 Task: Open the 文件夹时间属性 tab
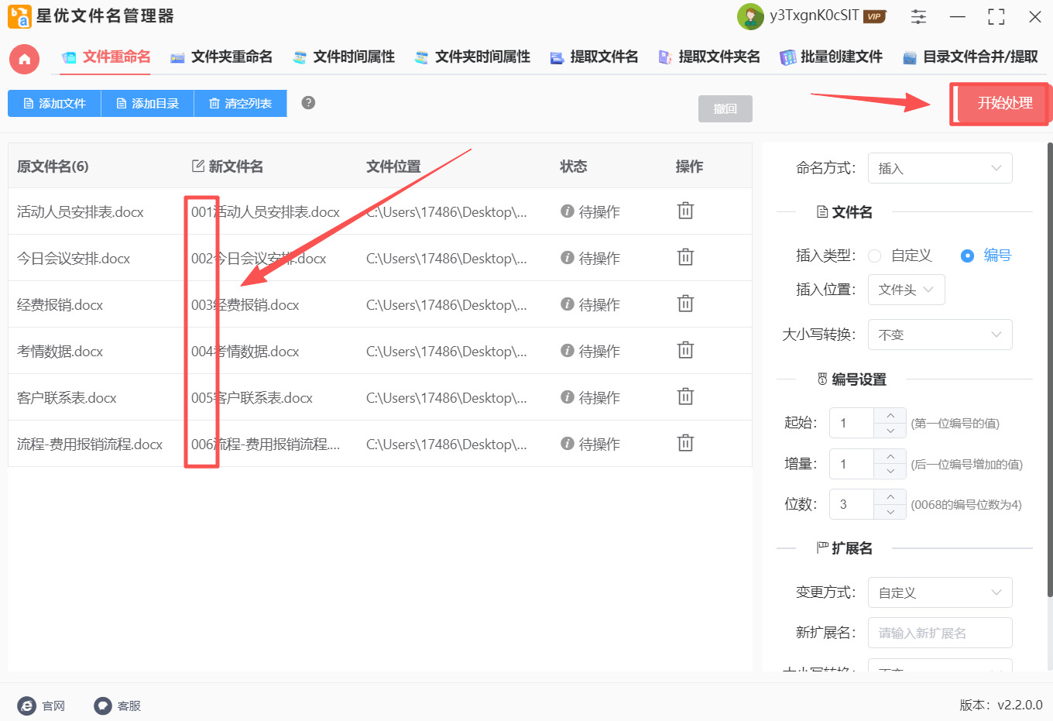click(x=472, y=57)
